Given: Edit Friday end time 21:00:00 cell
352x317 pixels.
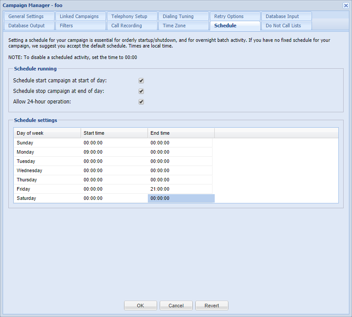Looking at the screenshot, I should click(180, 189).
